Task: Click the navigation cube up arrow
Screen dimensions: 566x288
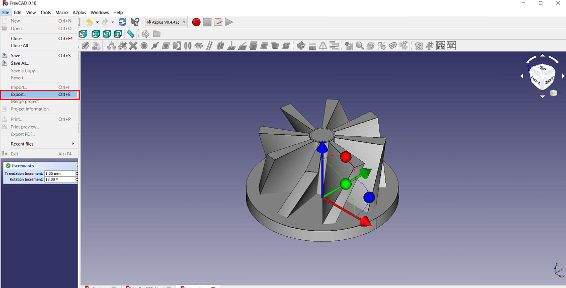Action: click(542, 56)
